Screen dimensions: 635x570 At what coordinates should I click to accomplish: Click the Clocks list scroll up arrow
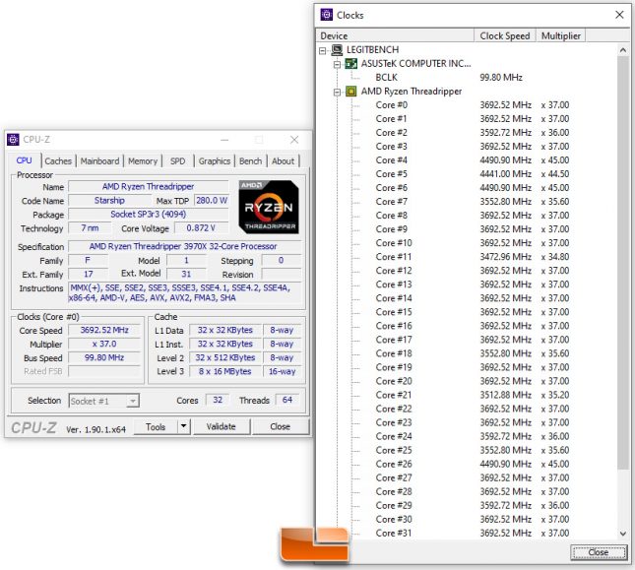click(x=623, y=50)
